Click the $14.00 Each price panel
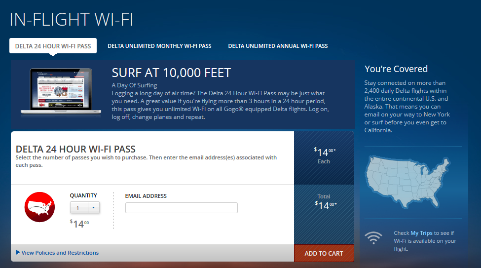Viewport: 481px width, 268px height. [324, 157]
